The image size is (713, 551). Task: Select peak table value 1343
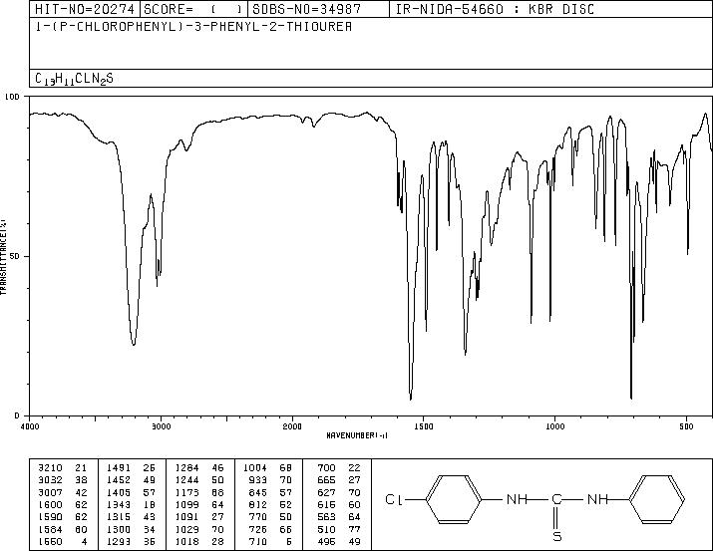pyautogui.click(x=119, y=504)
